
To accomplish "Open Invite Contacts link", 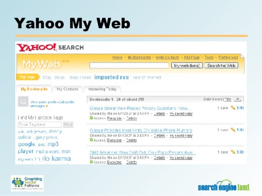I will 167,57.
